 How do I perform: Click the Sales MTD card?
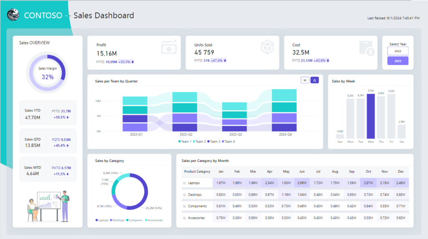[48, 169]
